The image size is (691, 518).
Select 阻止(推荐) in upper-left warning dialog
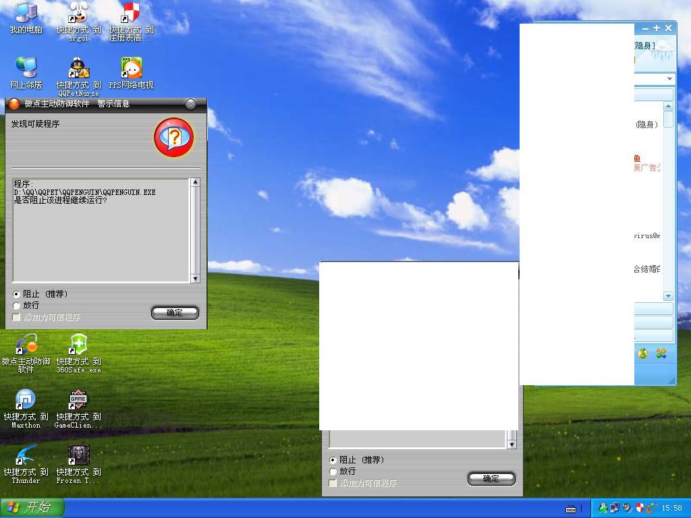tap(17, 294)
